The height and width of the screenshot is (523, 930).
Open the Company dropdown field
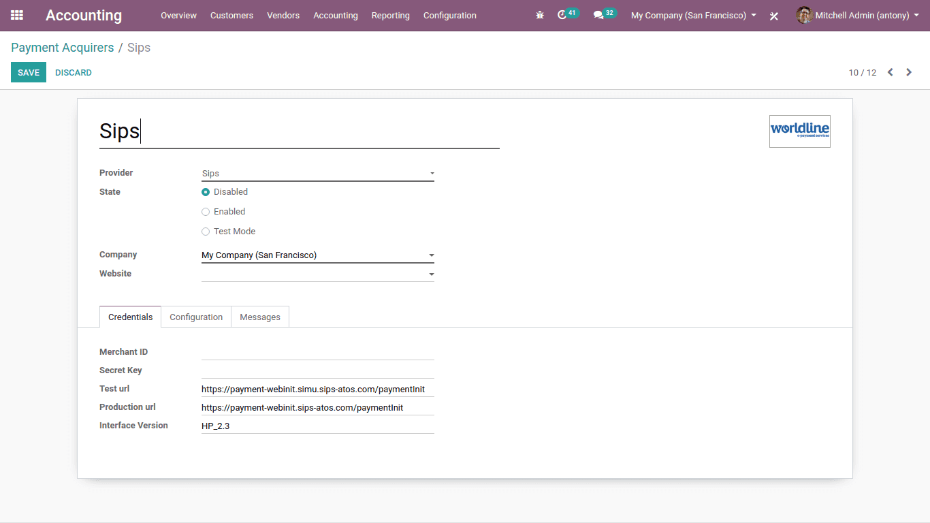318,255
